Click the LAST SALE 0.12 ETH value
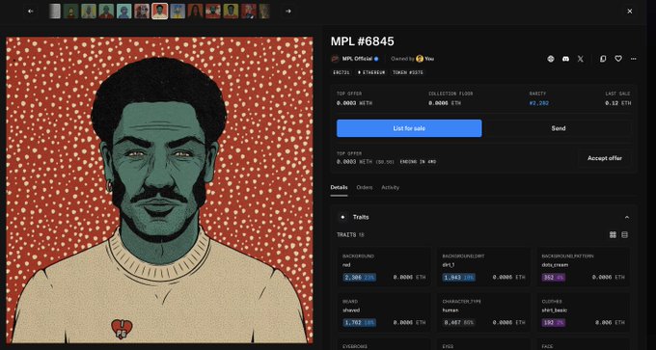This screenshot has width=656, height=350. (617, 103)
